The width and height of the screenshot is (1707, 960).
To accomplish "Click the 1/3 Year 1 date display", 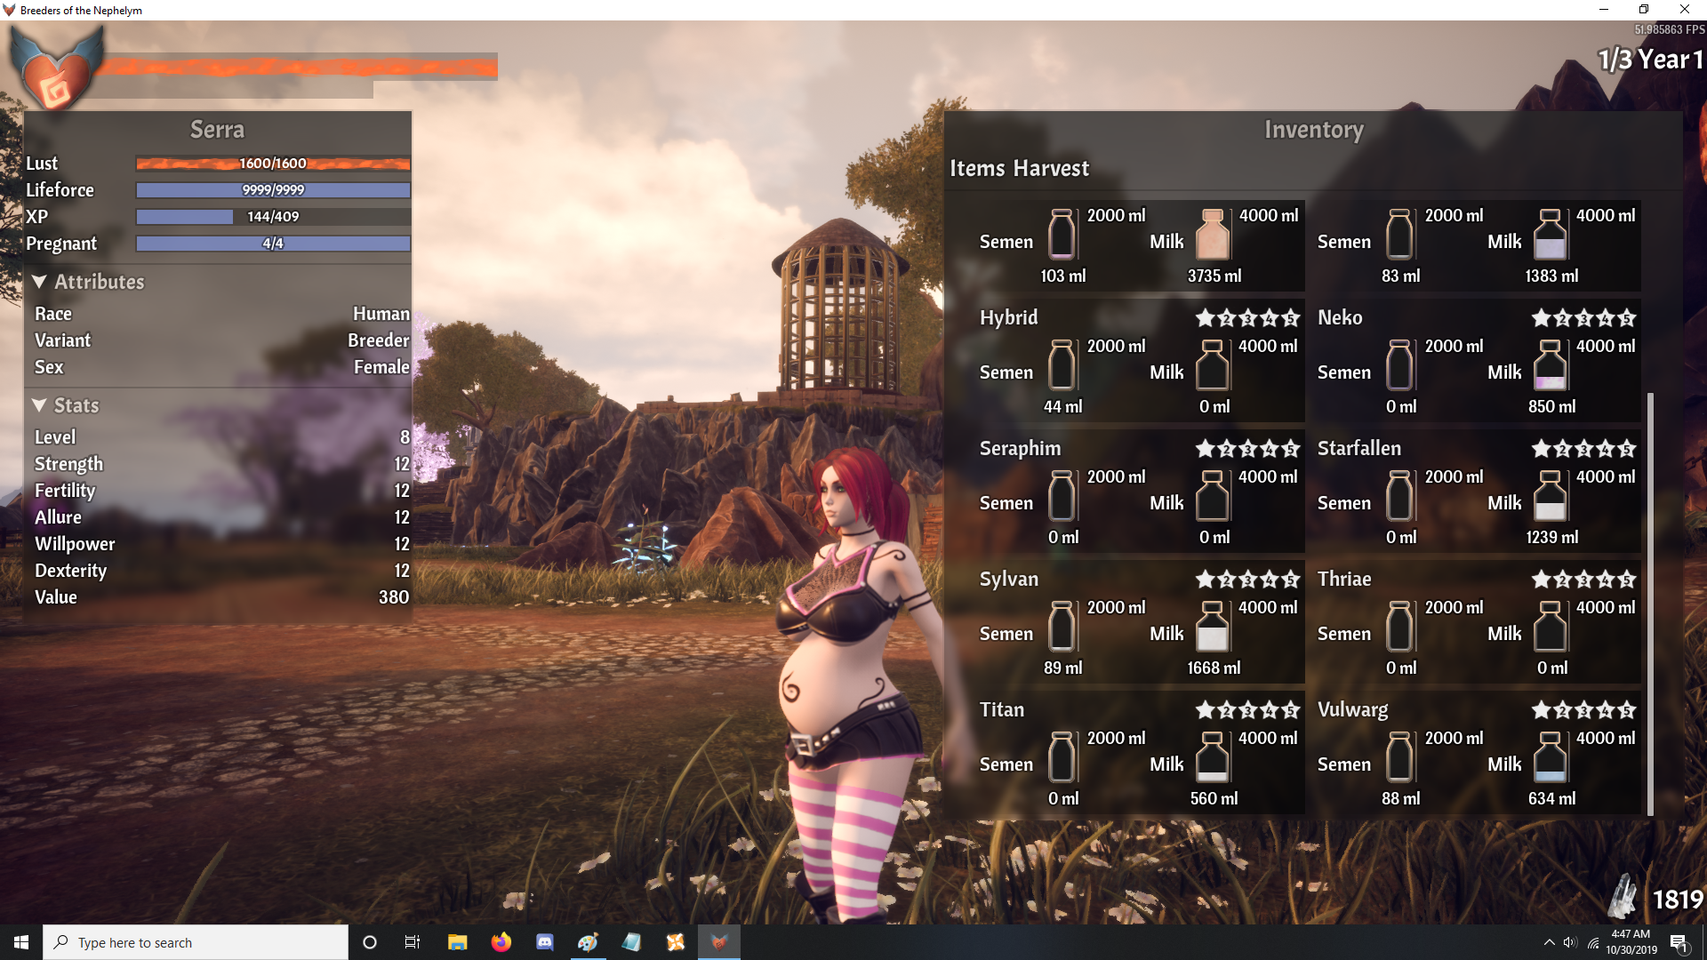I will point(1650,60).
